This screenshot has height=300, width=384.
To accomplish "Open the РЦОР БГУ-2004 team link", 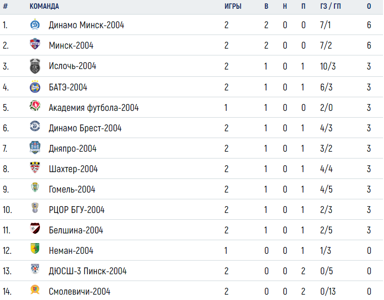I will pyautogui.click(x=77, y=210).
